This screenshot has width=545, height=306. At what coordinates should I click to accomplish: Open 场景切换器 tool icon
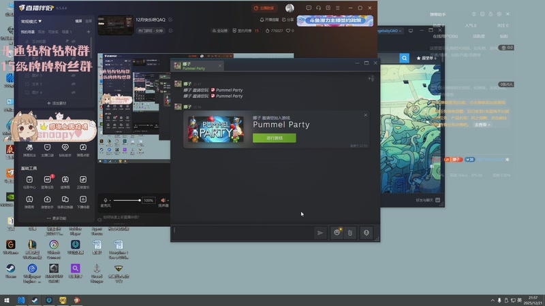[x=65, y=202]
